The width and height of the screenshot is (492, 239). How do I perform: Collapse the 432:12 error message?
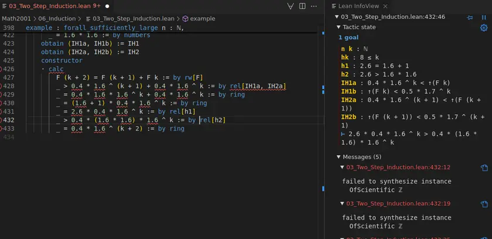pyautogui.click(x=343, y=168)
